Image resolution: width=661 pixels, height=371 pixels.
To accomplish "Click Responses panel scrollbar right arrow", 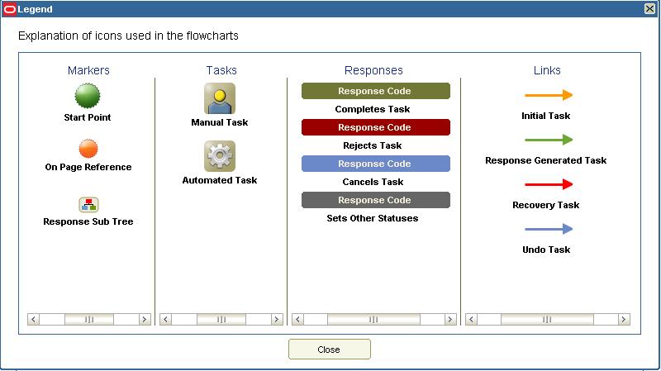I will (450, 319).
